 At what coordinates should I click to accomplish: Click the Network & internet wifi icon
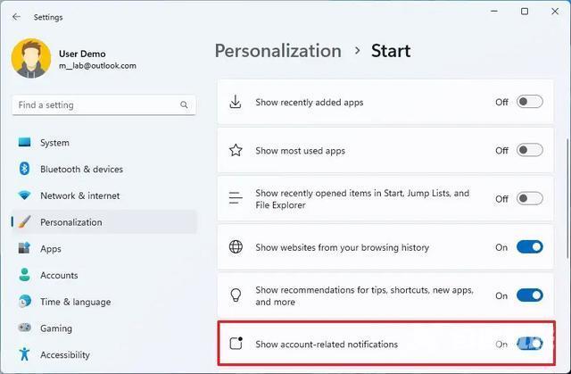point(24,195)
